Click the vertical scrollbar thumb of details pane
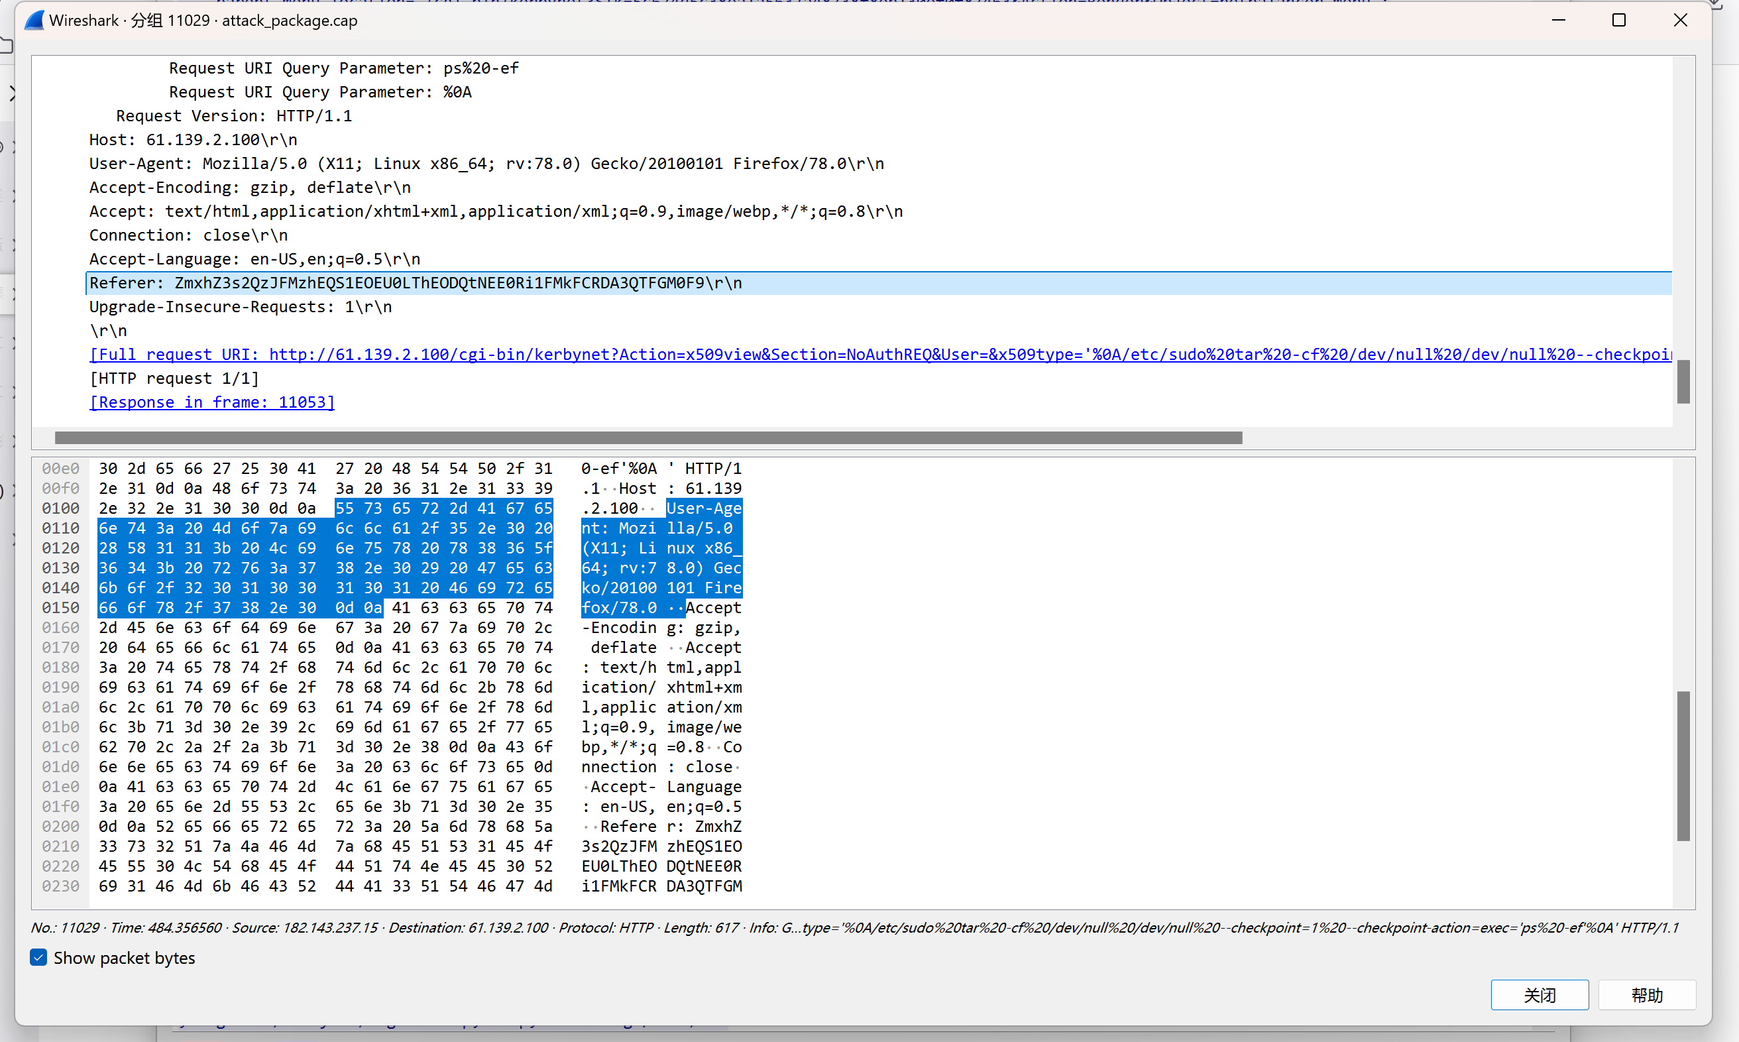Viewport: 1739px width, 1042px height. [1683, 381]
